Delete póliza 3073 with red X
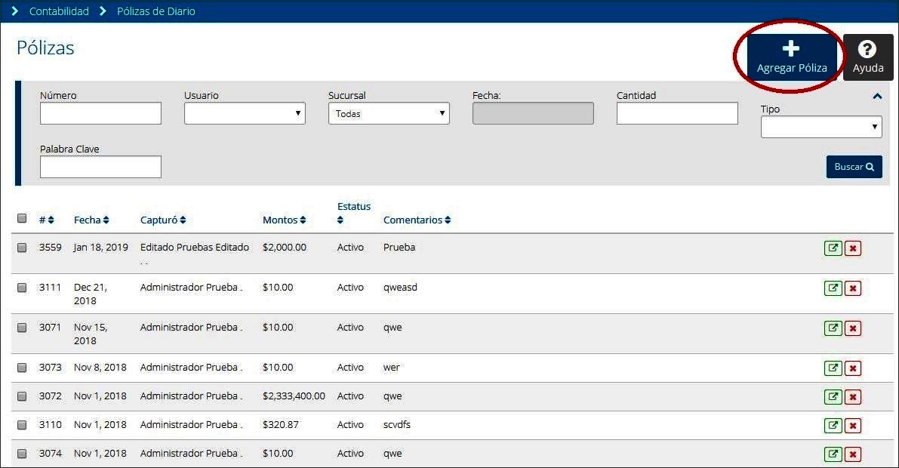 pyautogui.click(x=852, y=368)
